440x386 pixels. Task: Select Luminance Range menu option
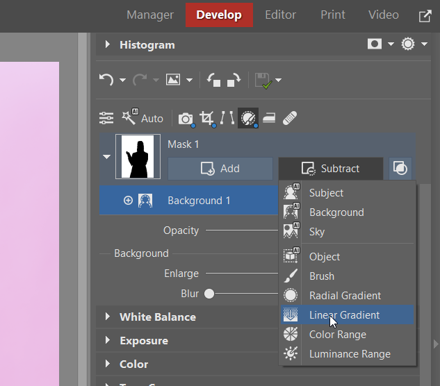point(349,354)
